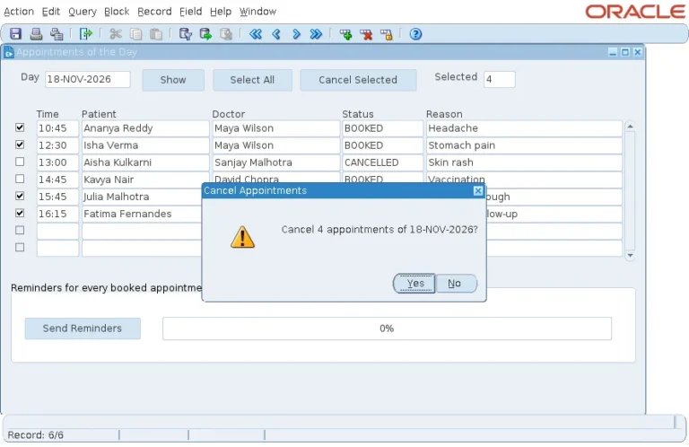The width and height of the screenshot is (689, 447).
Task: Uncheck the 12:30 Isha Verma checkbox
Action: coord(20,145)
